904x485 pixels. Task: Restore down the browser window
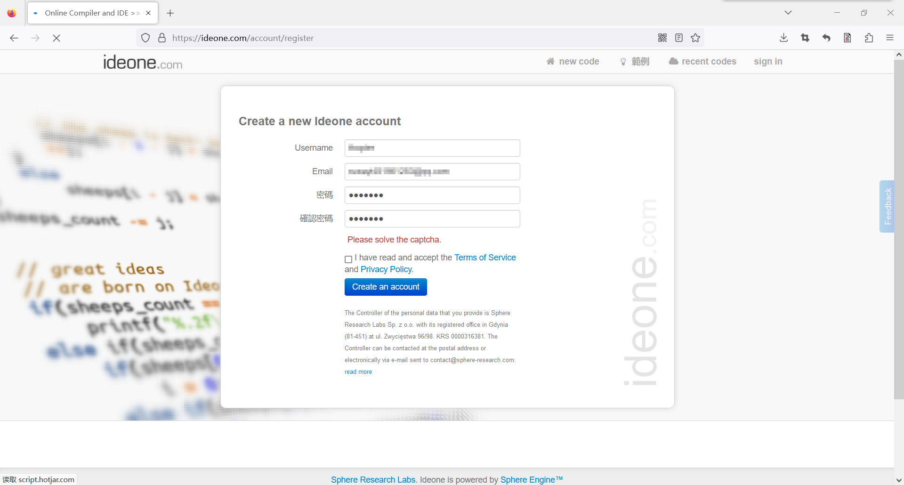[864, 13]
